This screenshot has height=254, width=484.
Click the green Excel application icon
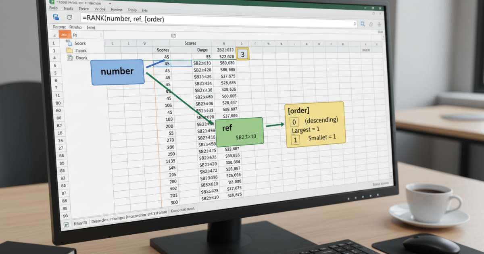[52, 2]
